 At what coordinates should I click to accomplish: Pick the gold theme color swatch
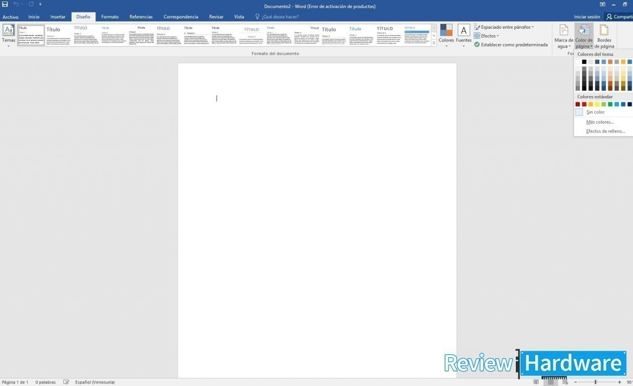click(623, 62)
